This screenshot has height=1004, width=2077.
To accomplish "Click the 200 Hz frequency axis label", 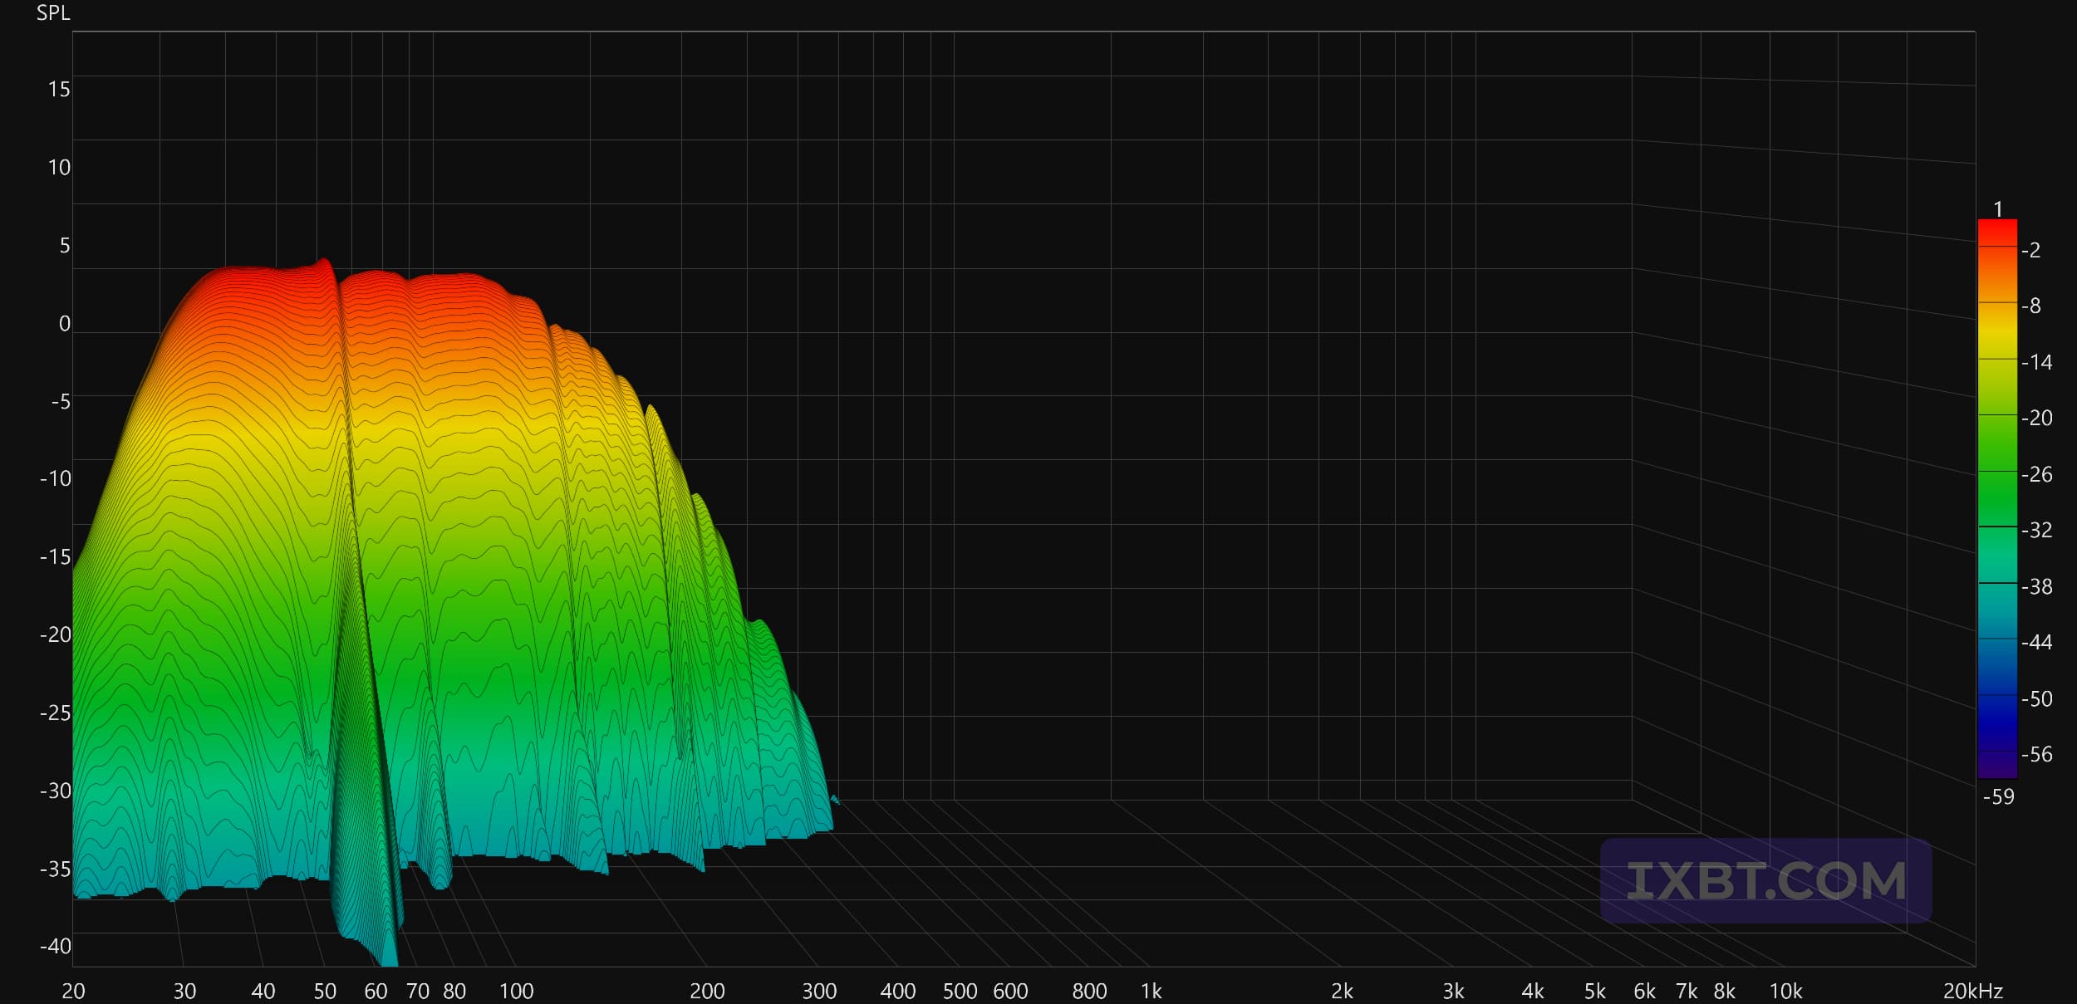I will (707, 991).
